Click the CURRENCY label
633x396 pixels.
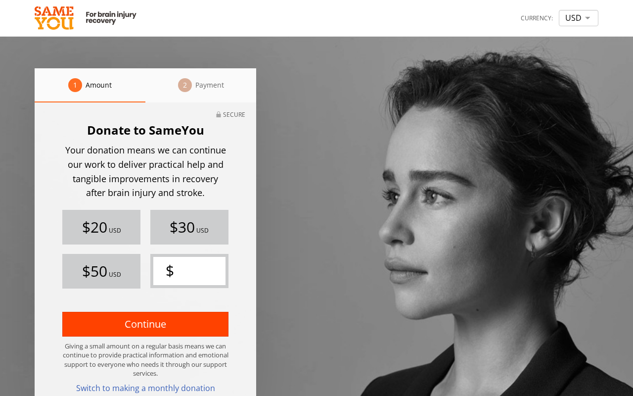coord(537,18)
